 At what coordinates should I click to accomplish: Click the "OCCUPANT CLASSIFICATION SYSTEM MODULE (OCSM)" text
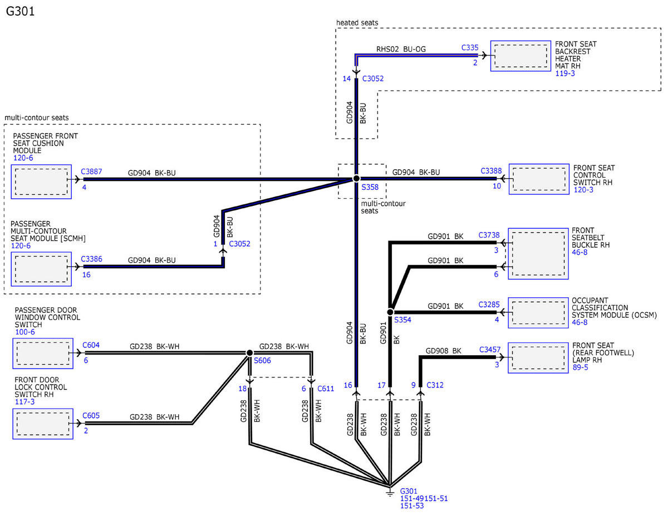click(614, 308)
